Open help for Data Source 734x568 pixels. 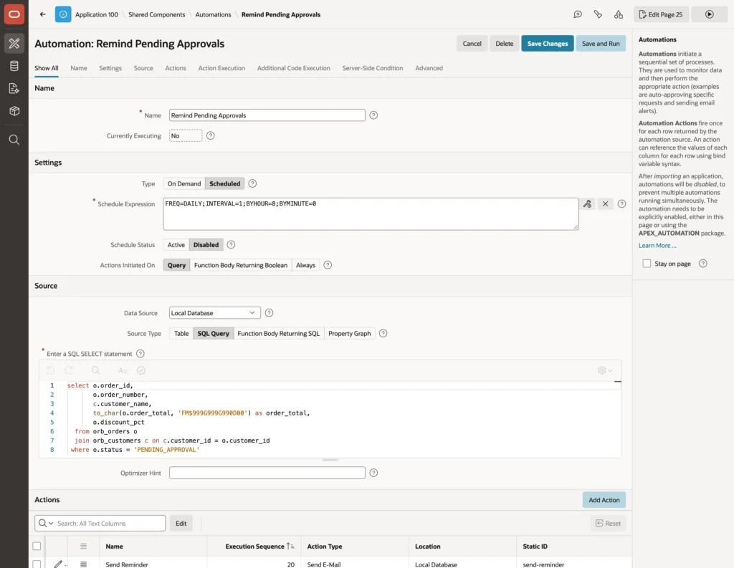tap(269, 312)
